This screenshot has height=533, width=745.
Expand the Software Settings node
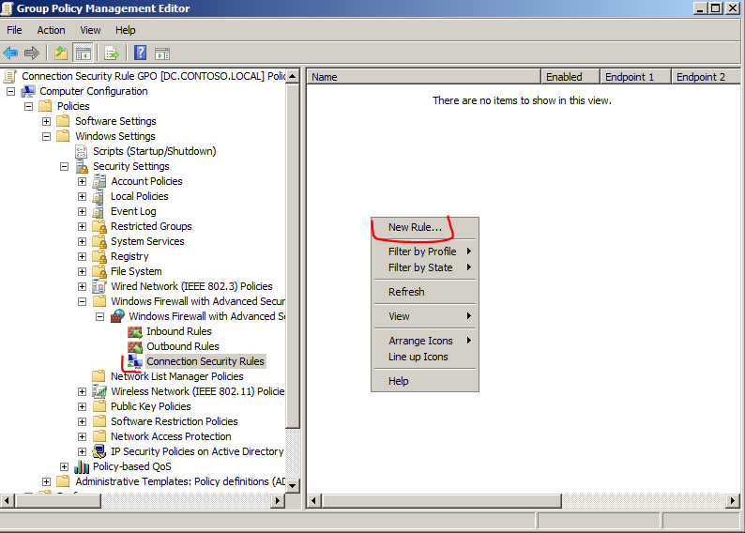click(47, 122)
